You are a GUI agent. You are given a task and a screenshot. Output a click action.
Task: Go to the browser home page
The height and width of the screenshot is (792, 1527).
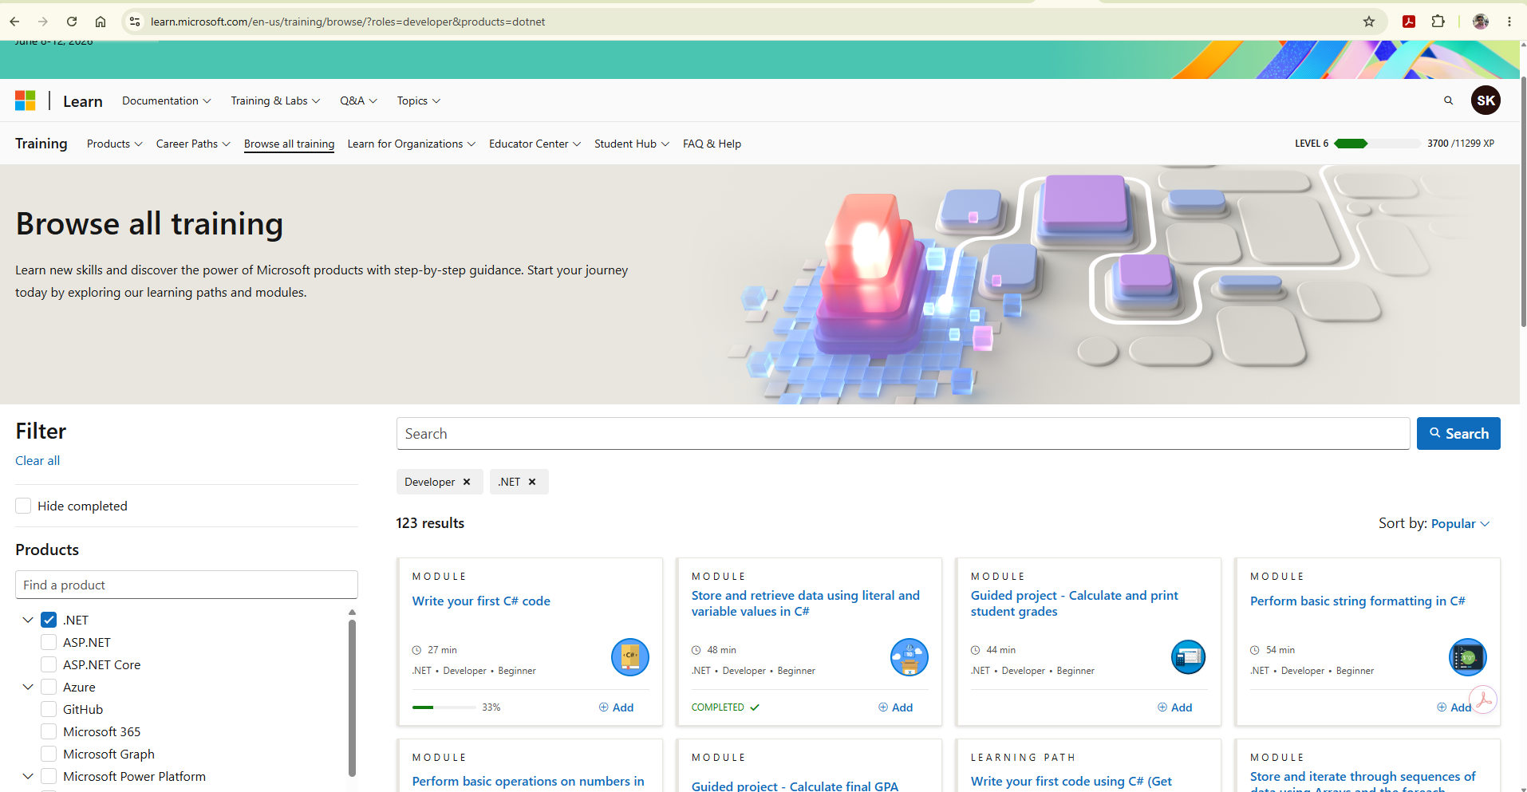[x=101, y=22]
